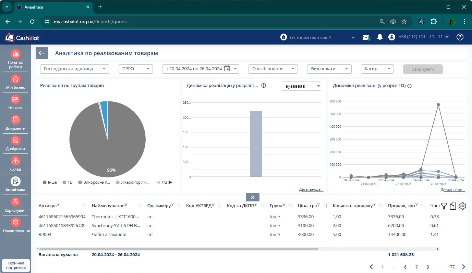Click the back arrow button
The height and width of the screenshot is (273, 472).
point(42,53)
